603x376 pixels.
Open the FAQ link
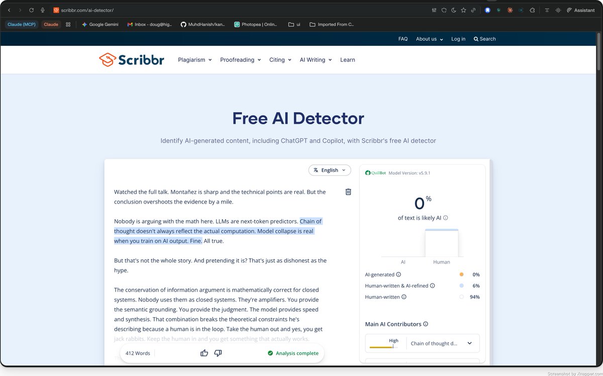point(403,39)
